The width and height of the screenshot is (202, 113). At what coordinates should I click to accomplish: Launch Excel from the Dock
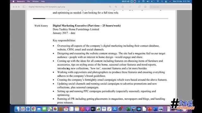coord(128,109)
